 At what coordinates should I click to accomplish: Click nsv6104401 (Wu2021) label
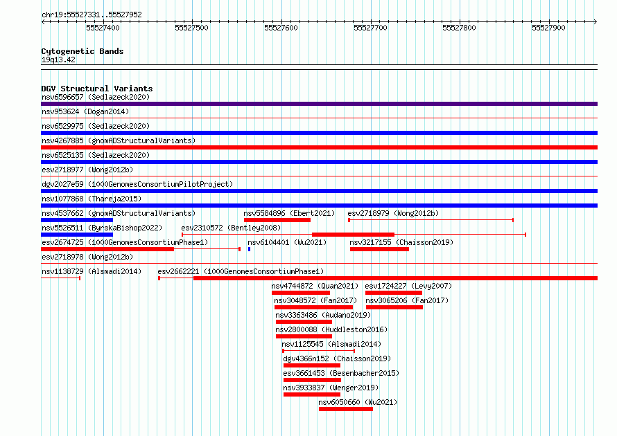point(287,242)
